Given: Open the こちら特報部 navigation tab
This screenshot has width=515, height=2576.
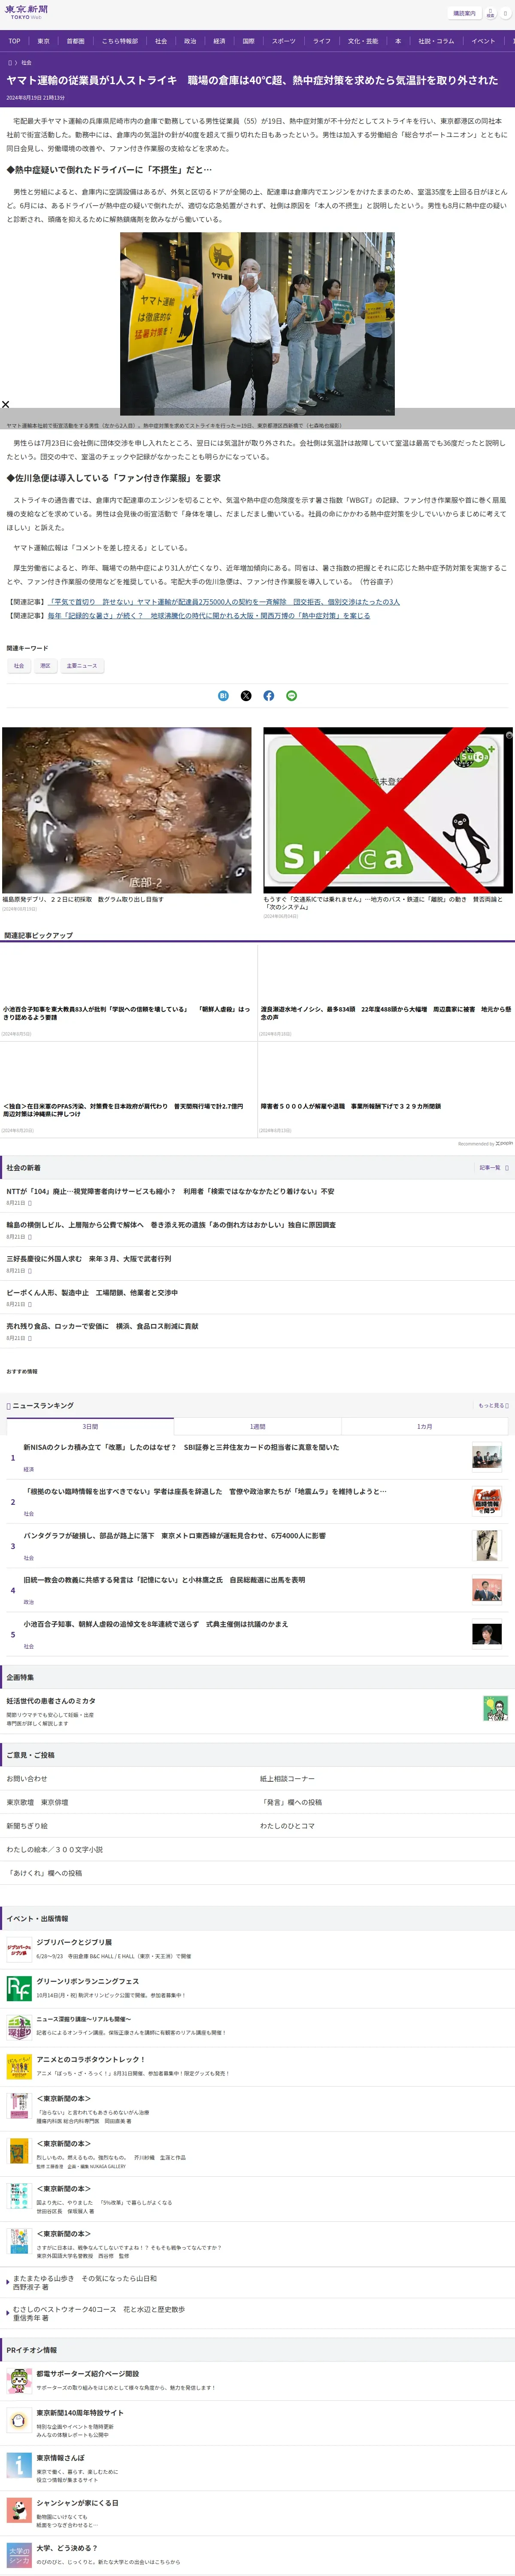Looking at the screenshot, I should coord(120,41).
